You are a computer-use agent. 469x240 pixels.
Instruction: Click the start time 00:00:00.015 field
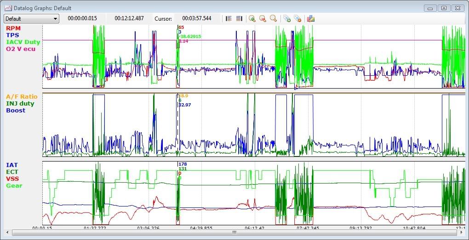point(82,18)
